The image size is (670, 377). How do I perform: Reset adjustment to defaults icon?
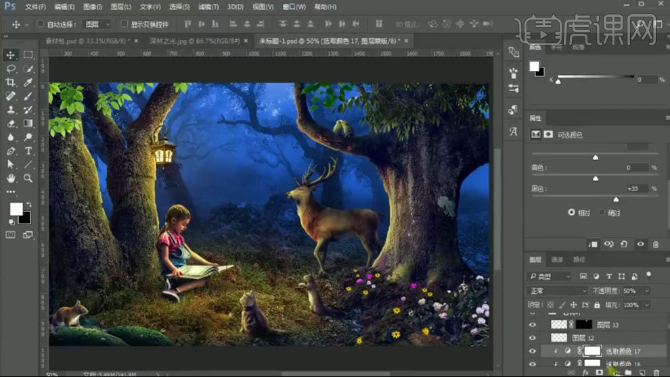[x=624, y=244]
